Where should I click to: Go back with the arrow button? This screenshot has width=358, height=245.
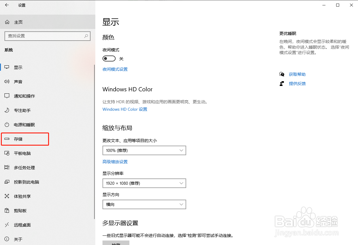[x=7, y=5]
